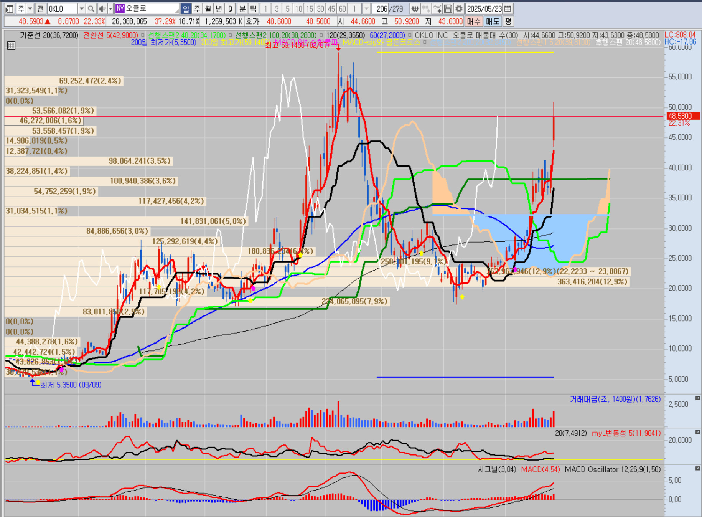Image resolution: width=702 pixels, height=517 pixels.
Task: Click the 전 button next to the ticker field
Action: (40, 8)
